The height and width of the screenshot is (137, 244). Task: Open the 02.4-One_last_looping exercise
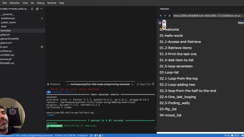point(178,97)
